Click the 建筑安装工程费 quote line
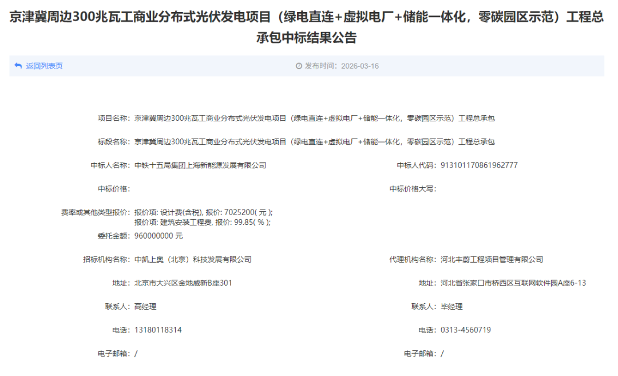618x376 pixels. point(202,222)
